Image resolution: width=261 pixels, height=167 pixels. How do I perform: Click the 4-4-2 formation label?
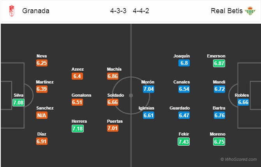tap(141, 11)
